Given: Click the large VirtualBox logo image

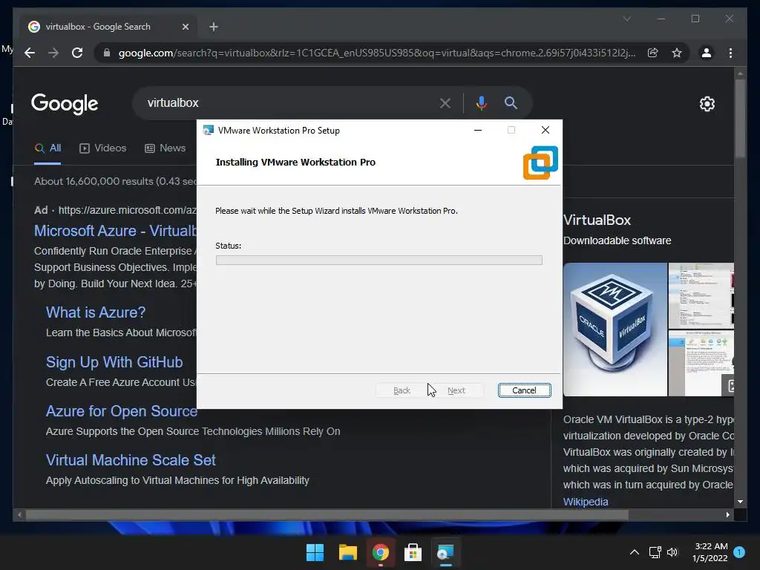Looking at the screenshot, I should [615, 330].
